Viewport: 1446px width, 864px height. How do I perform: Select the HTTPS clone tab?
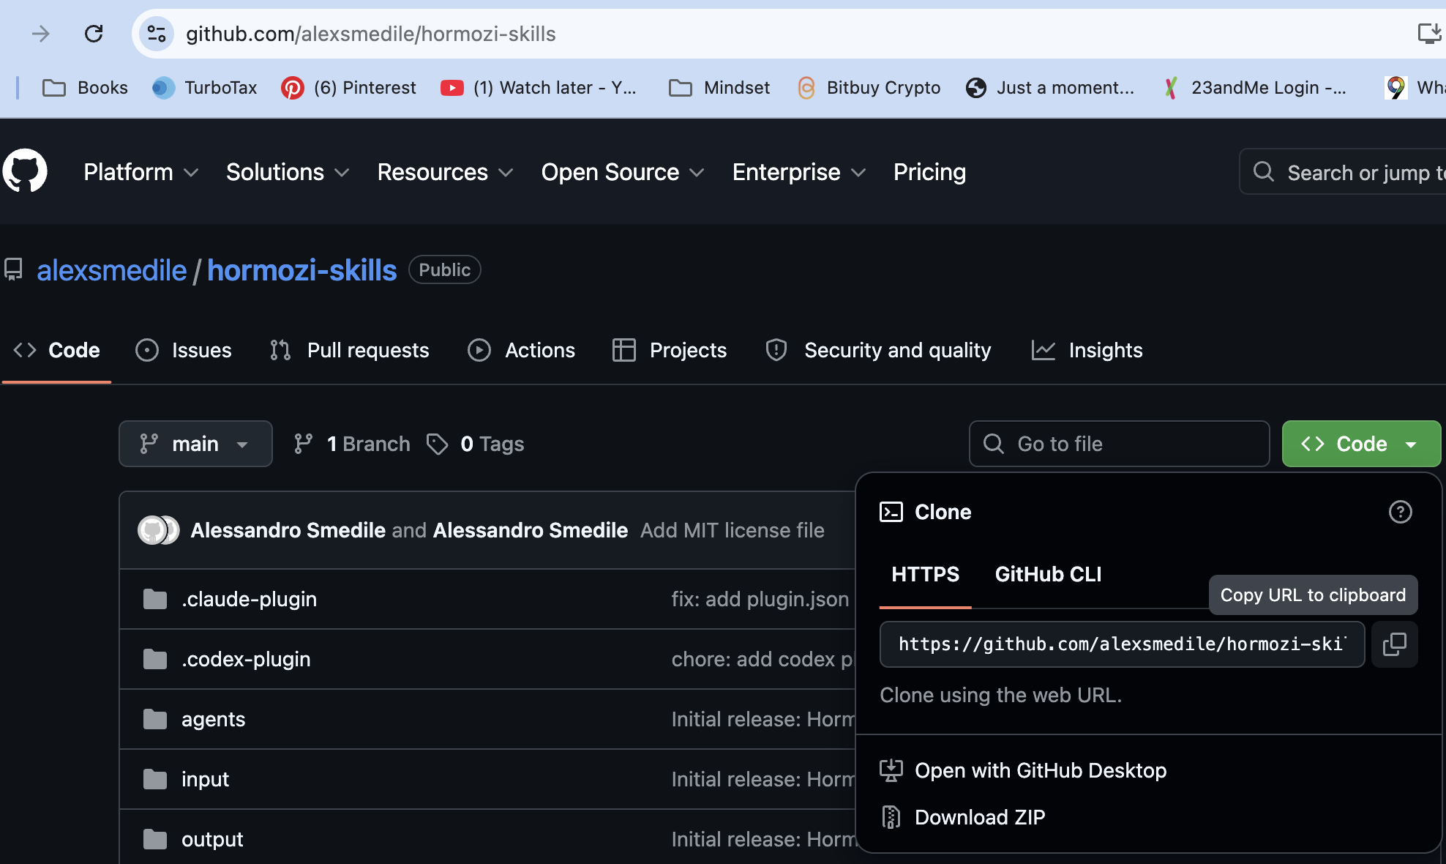[925, 574]
